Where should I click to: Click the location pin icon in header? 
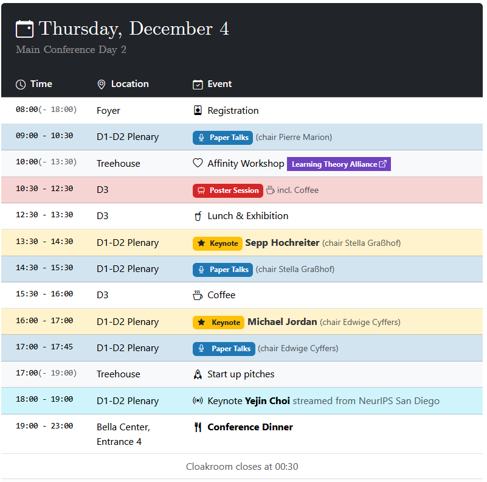point(102,85)
